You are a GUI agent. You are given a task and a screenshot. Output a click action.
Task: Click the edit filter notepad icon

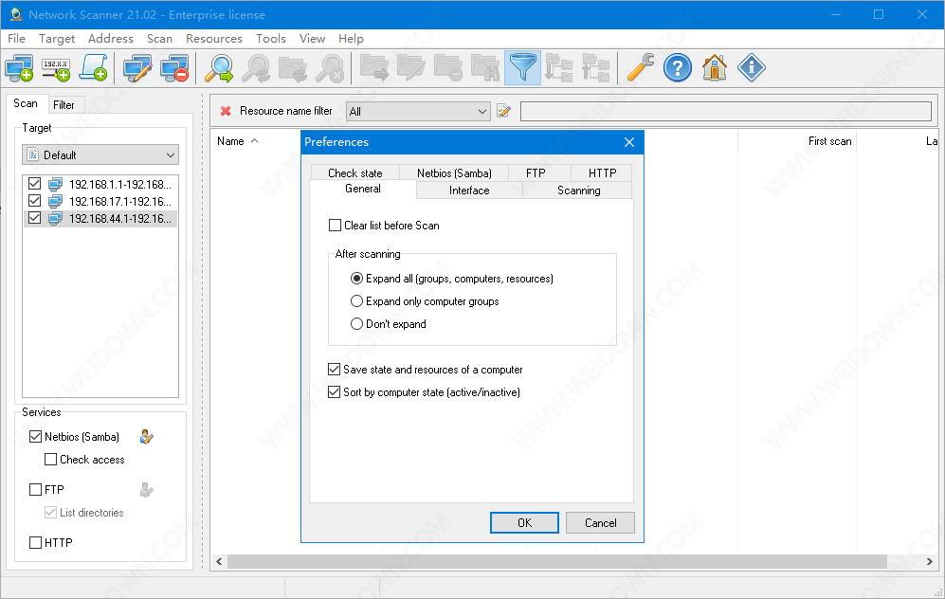click(x=504, y=111)
